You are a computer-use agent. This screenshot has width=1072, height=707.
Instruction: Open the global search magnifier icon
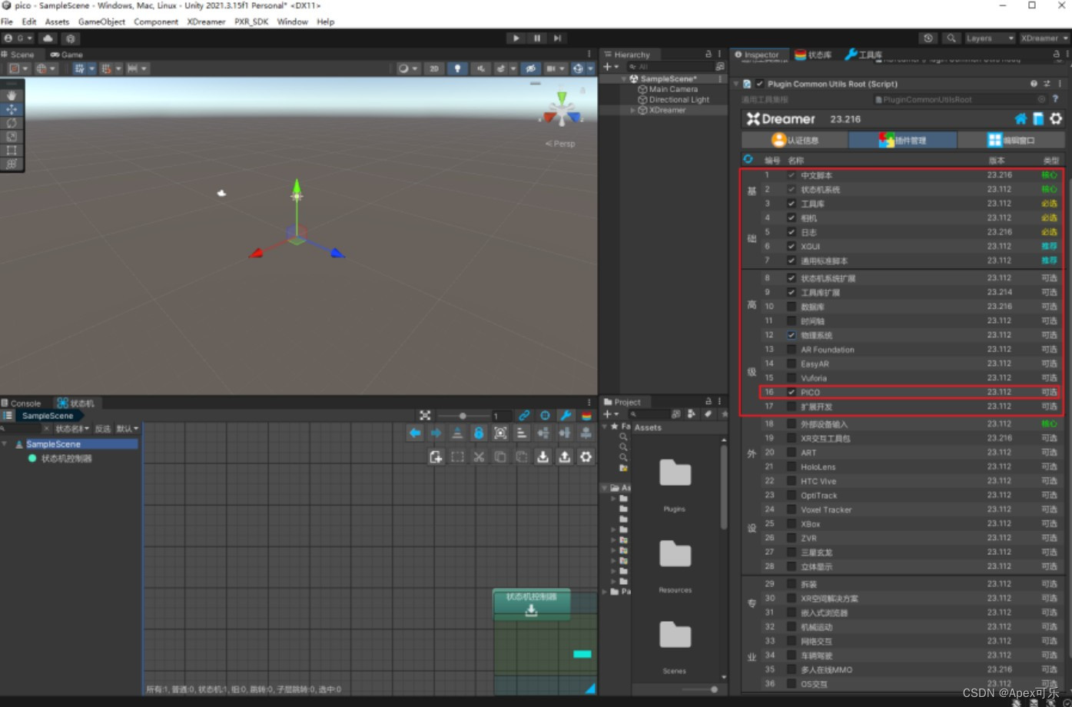pos(951,38)
